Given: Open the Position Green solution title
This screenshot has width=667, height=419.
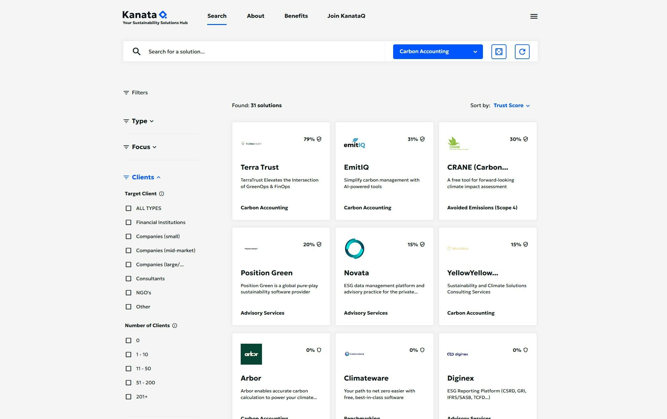Looking at the screenshot, I should tap(266, 273).
